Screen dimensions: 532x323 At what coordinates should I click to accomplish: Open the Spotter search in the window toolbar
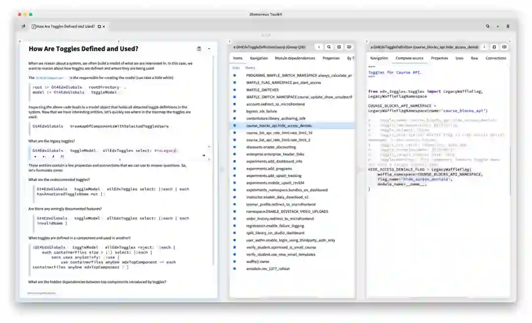pos(488,26)
